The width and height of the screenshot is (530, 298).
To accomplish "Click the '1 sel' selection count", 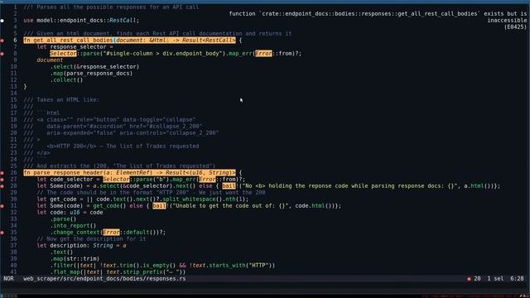I will point(495,279).
